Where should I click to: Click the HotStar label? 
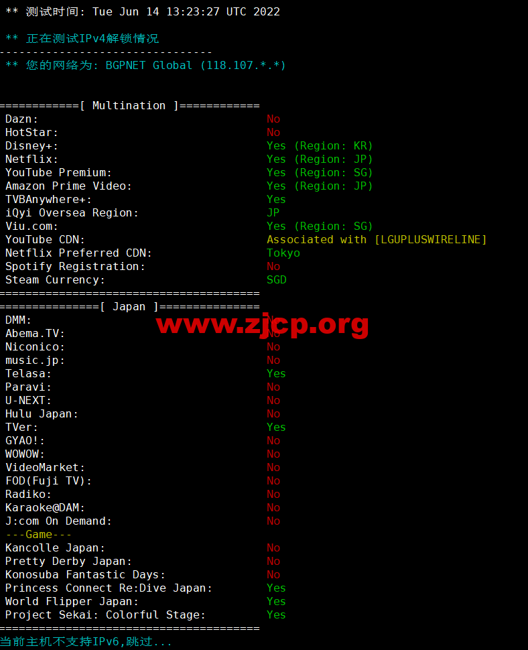tap(31, 133)
